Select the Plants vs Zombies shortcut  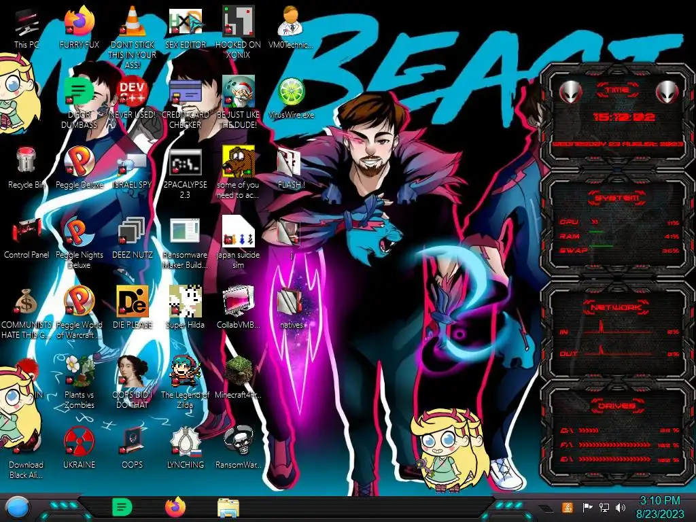pyautogui.click(x=79, y=382)
